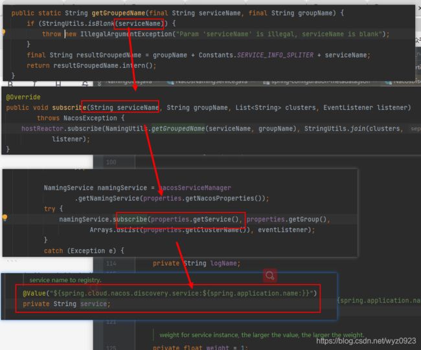Image resolution: width=421 pixels, height=350 pixels.
Task: Click the SERVICE_INFO_SPLITER constant
Action: pos(275,55)
